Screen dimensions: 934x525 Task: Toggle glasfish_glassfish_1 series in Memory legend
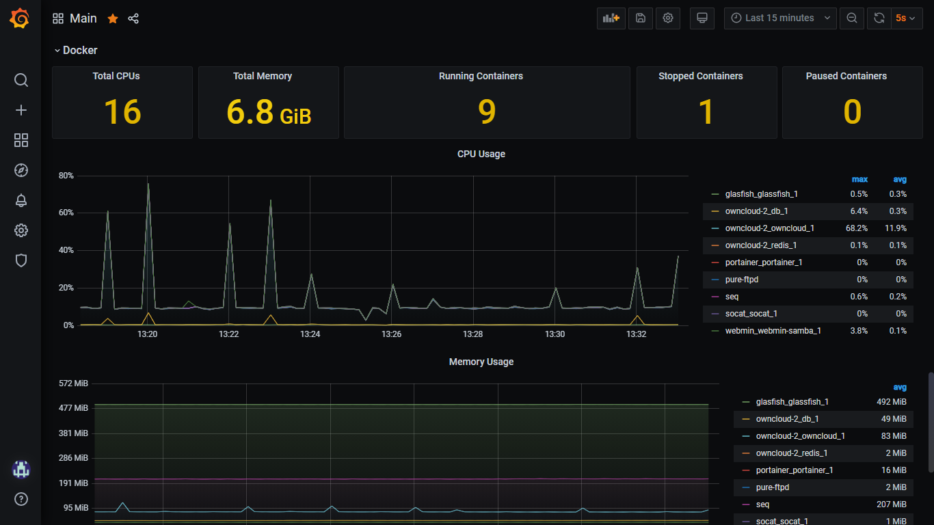click(x=792, y=402)
